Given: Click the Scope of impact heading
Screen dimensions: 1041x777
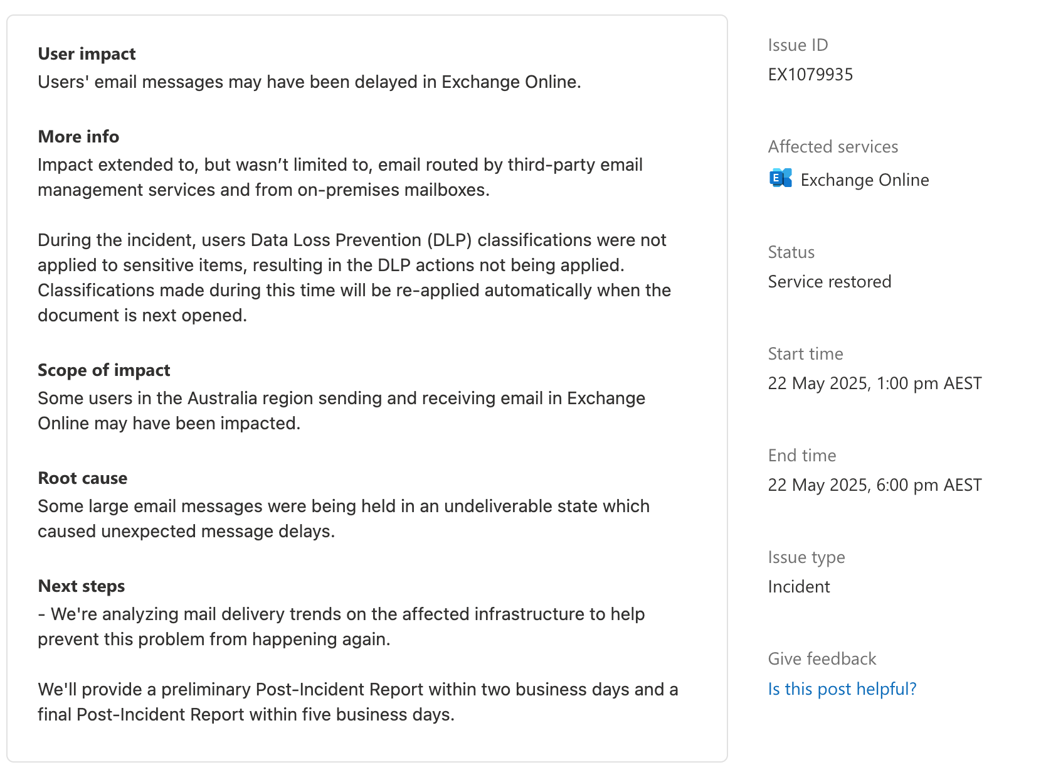Looking at the screenshot, I should pos(104,370).
